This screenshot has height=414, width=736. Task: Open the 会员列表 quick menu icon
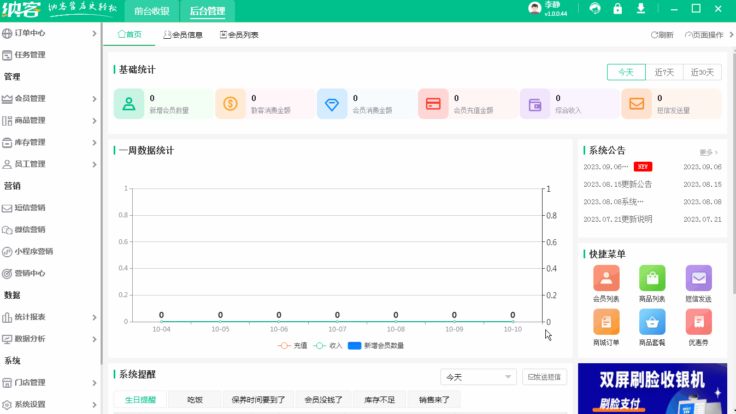pyautogui.click(x=606, y=277)
